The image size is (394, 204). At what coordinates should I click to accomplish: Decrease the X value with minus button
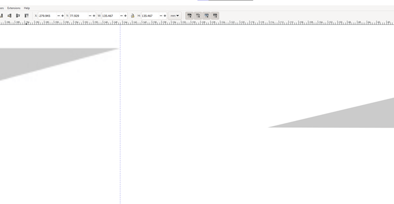tap(59, 16)
